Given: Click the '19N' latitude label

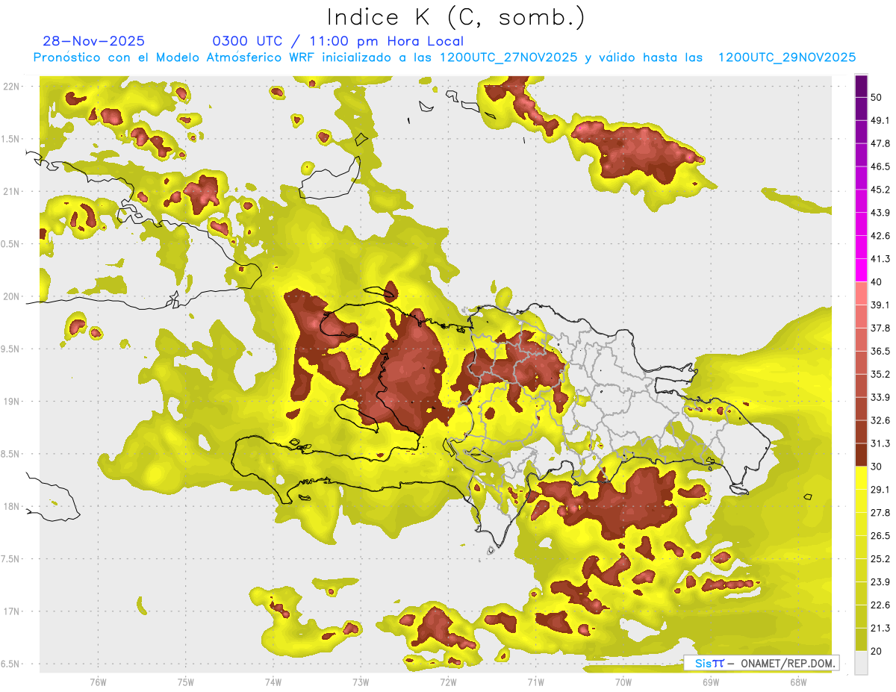Looking at the screenshot, I should 11,401.
